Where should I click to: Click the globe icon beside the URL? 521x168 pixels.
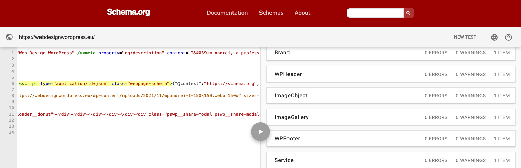click(9, 37)
